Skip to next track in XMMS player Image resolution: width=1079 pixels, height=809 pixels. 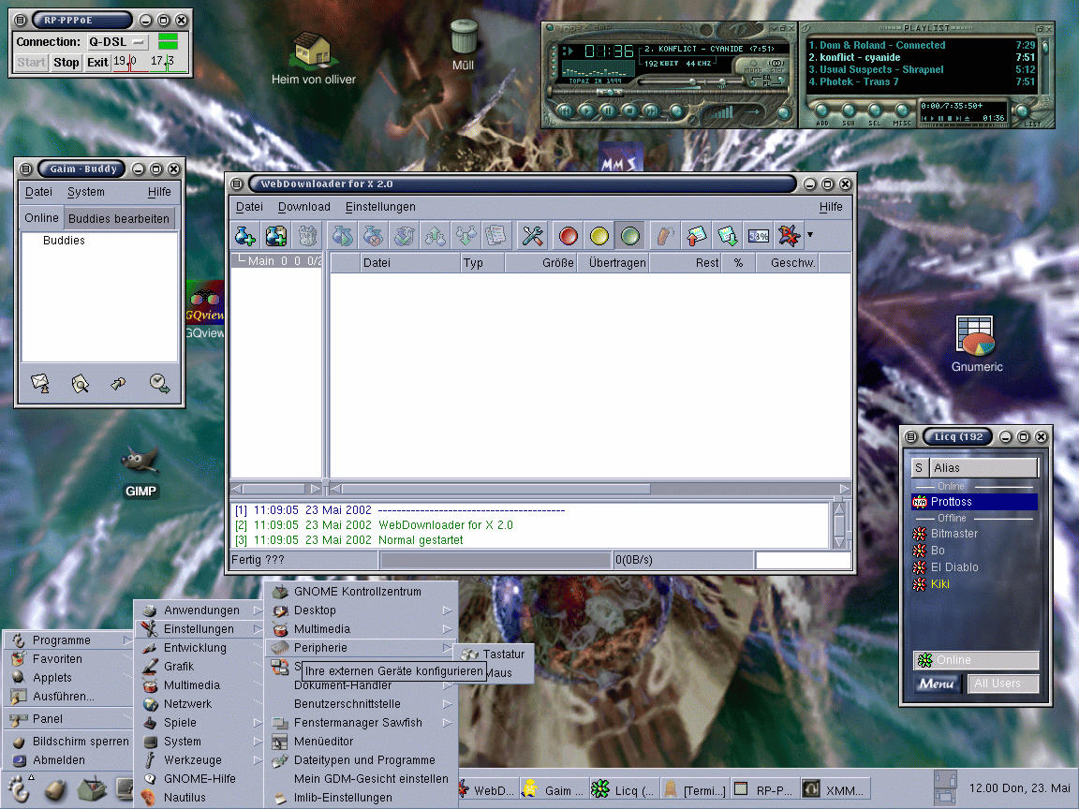651,110
